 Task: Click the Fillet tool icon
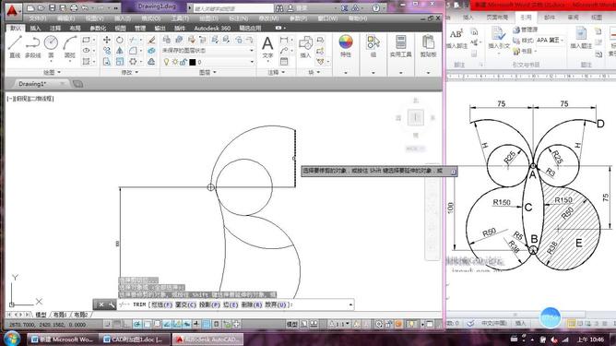[134, 51]
